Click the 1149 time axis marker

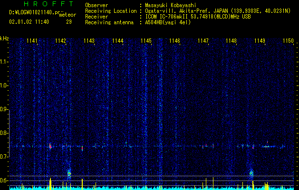[x=260, y=40]
